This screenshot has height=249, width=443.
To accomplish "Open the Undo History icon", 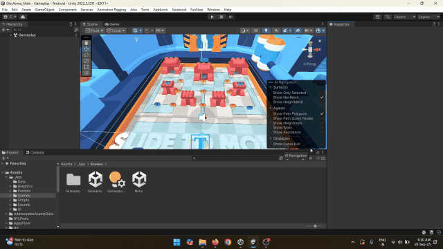I will (377, 17).
